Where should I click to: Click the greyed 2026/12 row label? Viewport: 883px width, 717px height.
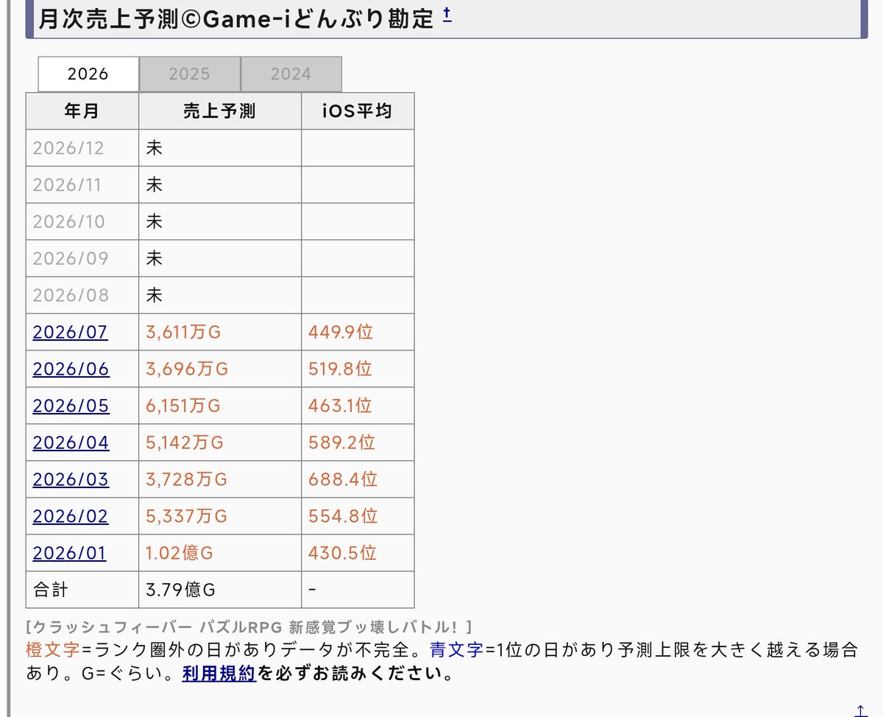point(68,148)
